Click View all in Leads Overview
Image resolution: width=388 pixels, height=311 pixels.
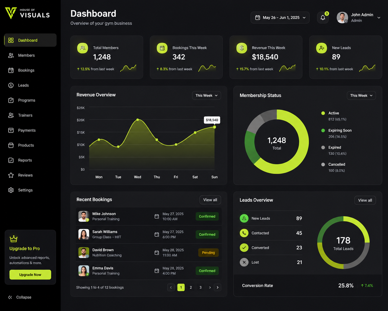pyautogui.click(x=365, y=200)
